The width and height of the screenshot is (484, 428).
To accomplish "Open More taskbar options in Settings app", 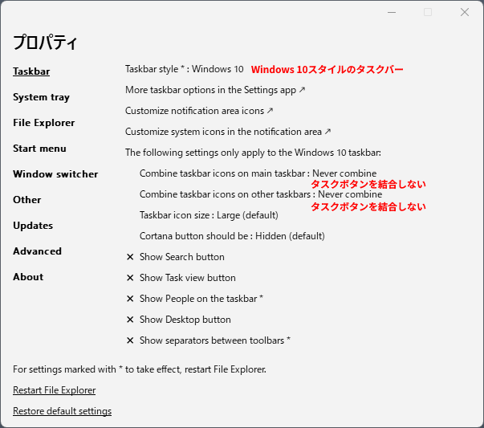I will click(215, 90).
